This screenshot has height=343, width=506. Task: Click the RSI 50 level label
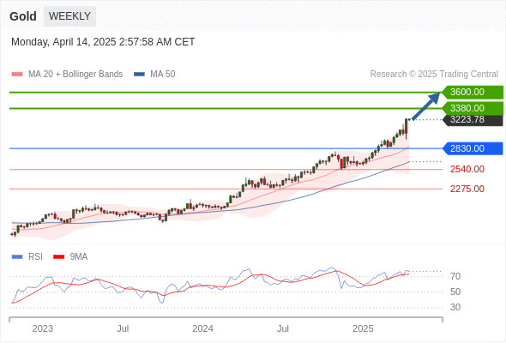pyautogui.click(x=455, y=292)
